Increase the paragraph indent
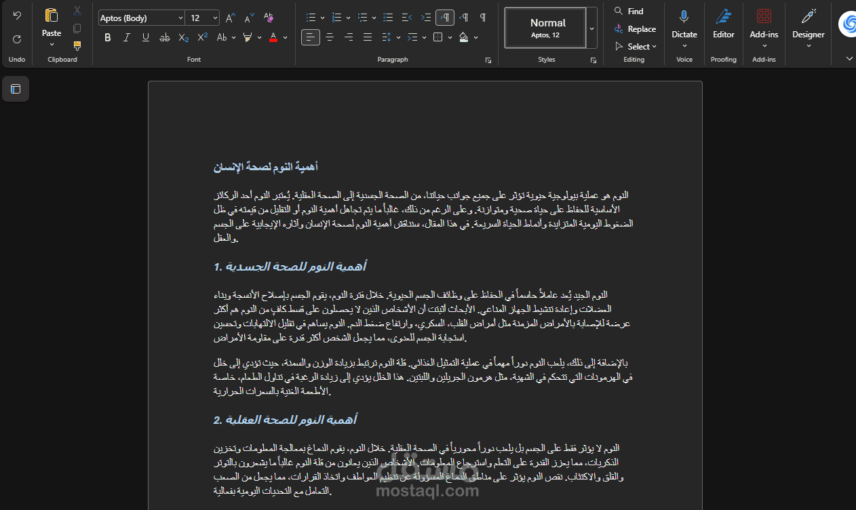 (426, 17)
